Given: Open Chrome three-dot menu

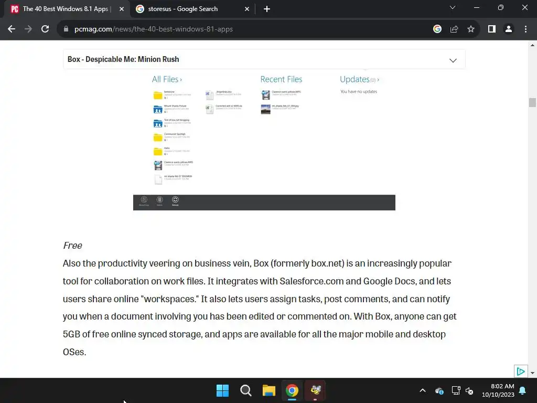Looking at the screenshot, I should [x=525, y=29].
